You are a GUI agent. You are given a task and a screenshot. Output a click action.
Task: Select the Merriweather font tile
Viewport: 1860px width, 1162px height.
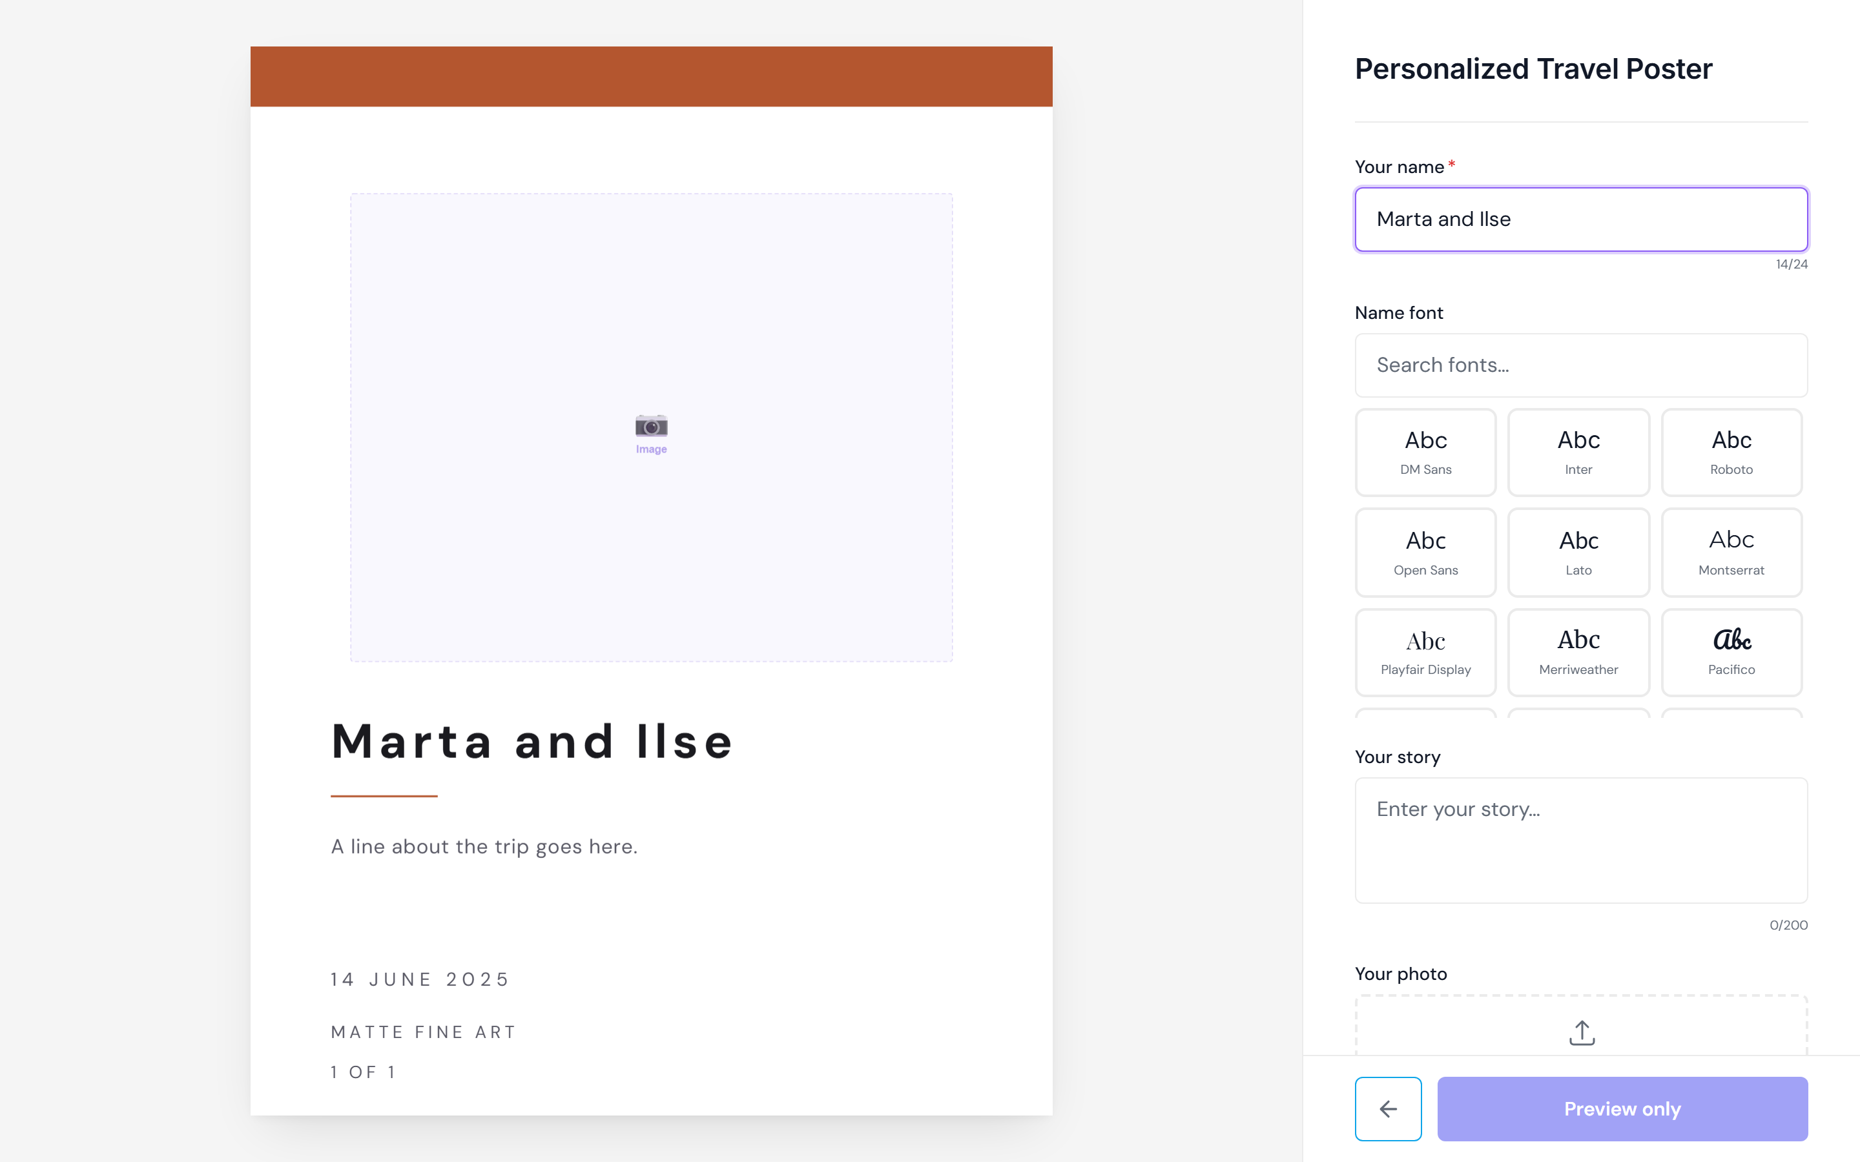coord(1578,653)
